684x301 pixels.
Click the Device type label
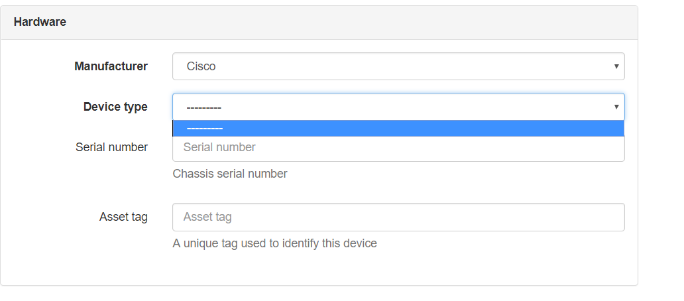tap(115, 107)
